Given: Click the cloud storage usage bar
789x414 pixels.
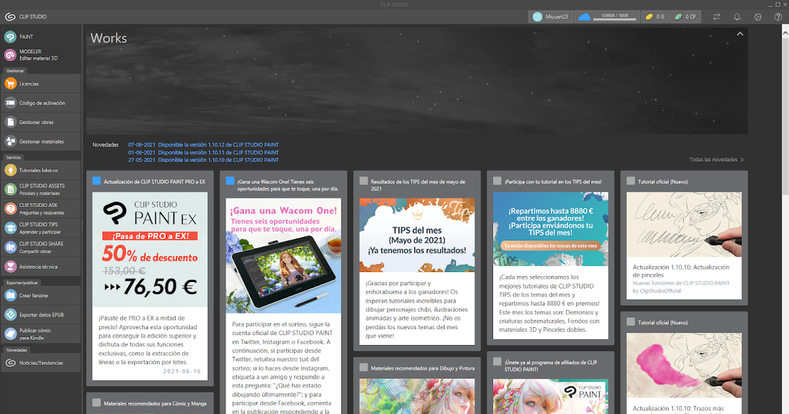Looking at the screenshot, I should (615, 19).
